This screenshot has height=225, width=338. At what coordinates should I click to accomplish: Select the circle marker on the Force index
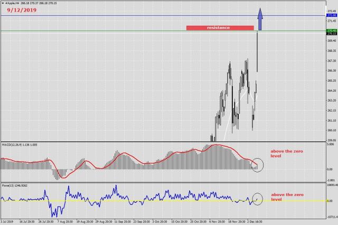click(x=257, y=199)
